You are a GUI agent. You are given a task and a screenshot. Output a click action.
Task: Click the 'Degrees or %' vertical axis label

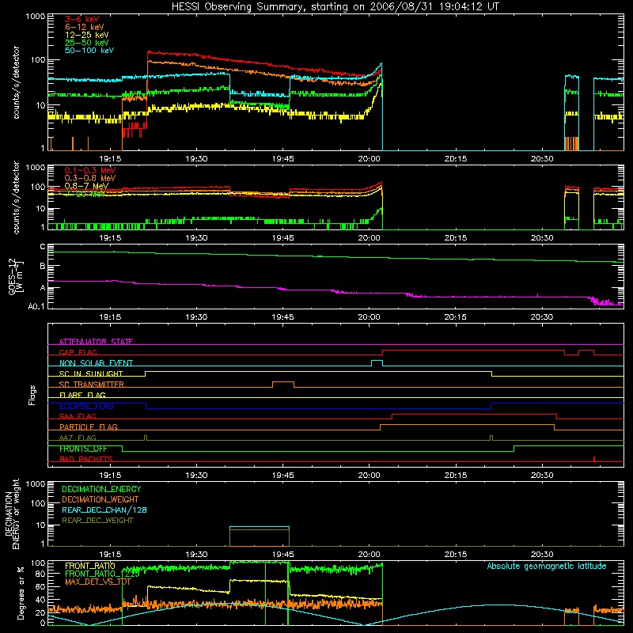[21, 593]
